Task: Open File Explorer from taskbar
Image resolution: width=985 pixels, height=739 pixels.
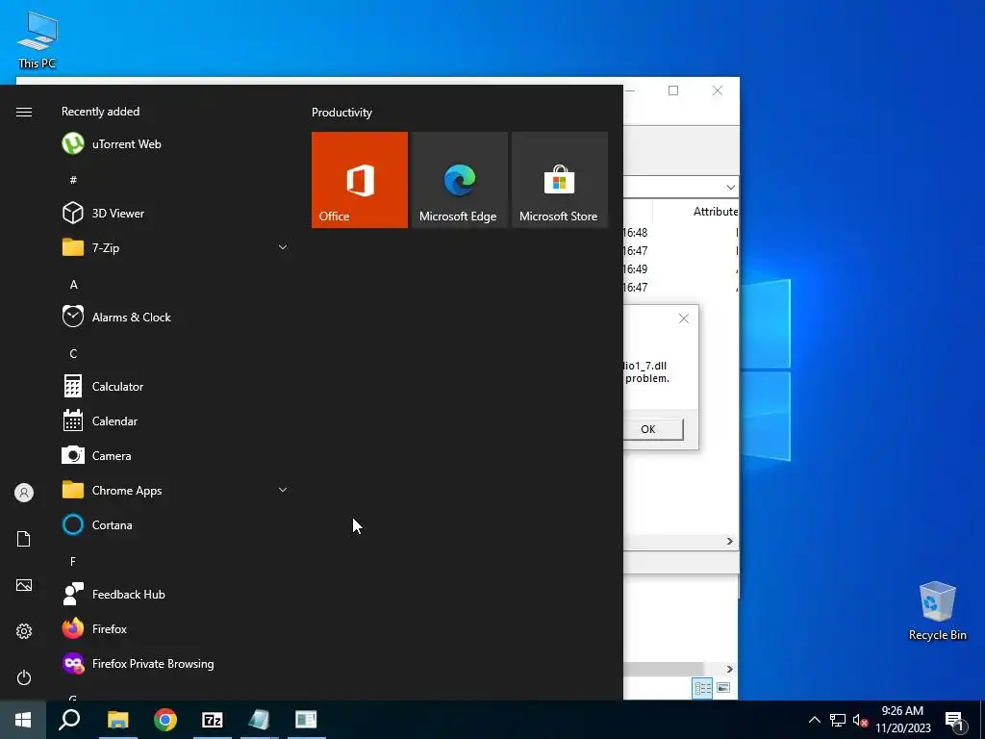Action: (x=117, y=720)
